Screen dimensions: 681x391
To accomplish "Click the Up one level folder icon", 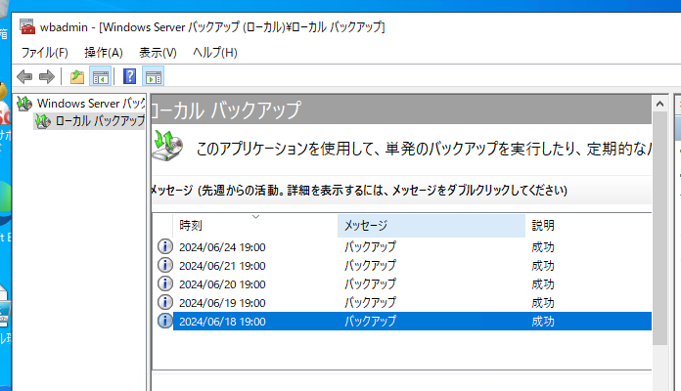I will tap(77, 77).
